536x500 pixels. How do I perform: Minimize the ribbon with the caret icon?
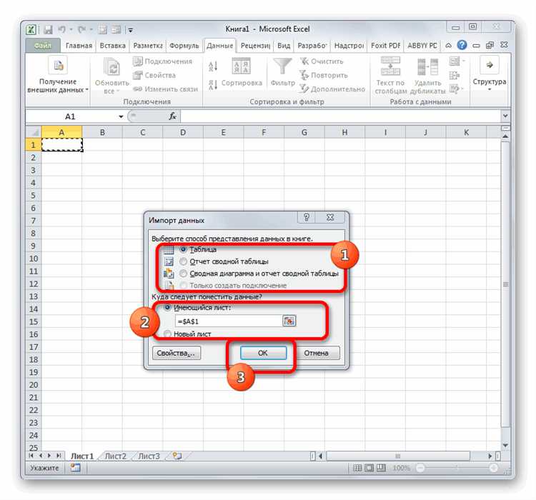[449, 45]
